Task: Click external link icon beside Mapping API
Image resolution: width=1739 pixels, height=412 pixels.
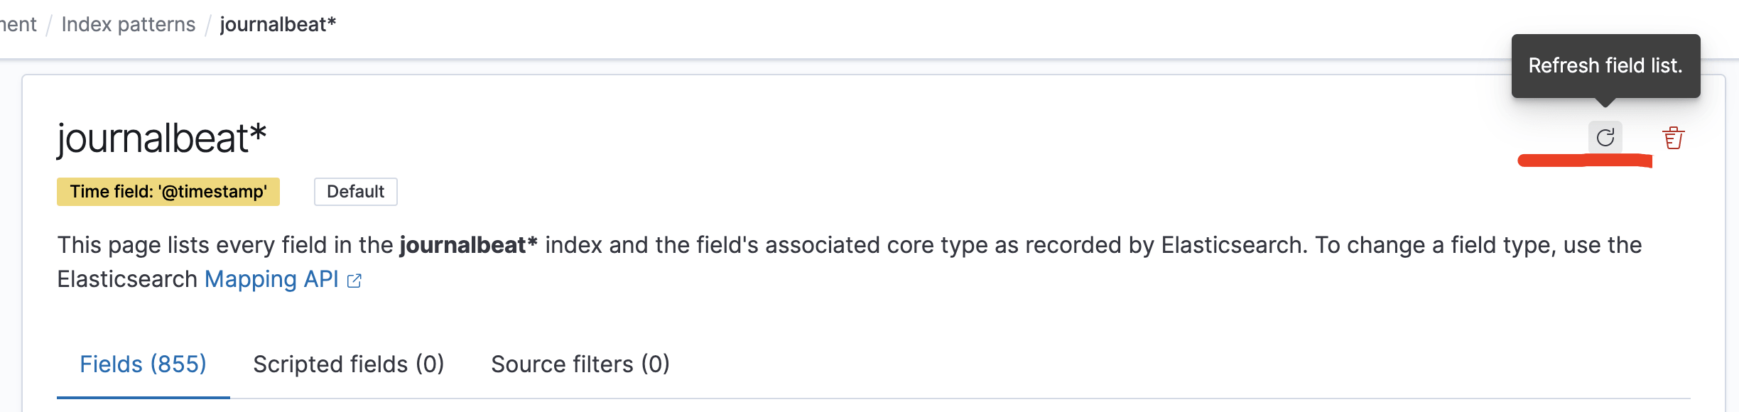Action: coord(354,281)
